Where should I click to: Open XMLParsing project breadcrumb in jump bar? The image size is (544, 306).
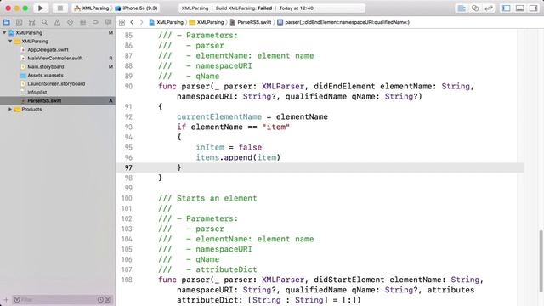click(x=167, y=22)
